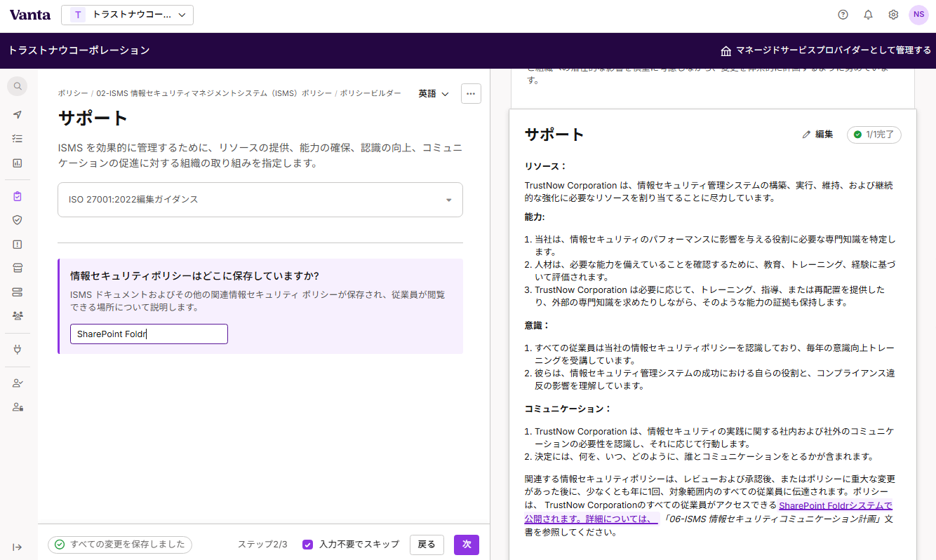
Task: Click the 次 next button
Action: [x=467, y=545]
